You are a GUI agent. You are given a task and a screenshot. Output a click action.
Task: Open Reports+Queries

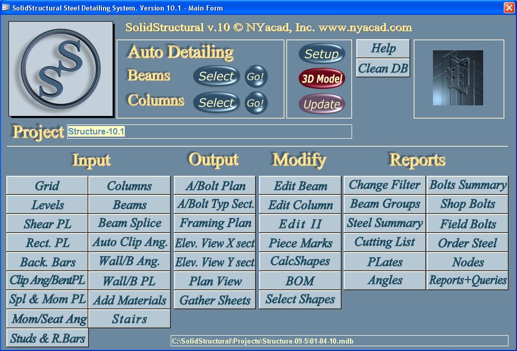(467, 281)
